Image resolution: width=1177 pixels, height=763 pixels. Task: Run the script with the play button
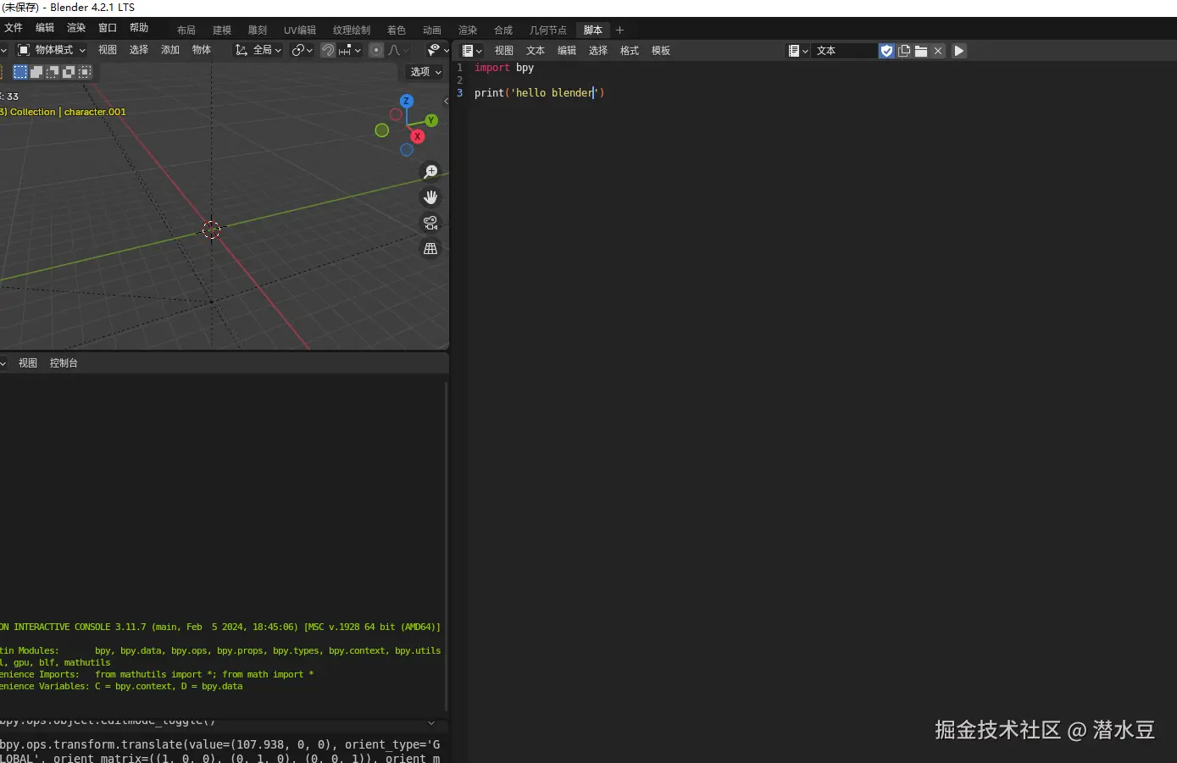(x=959, y=51)
